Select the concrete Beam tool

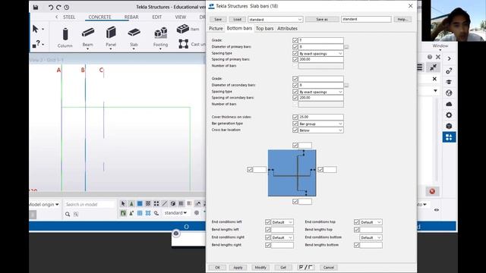pyautogui.click(x=88, y=36)
